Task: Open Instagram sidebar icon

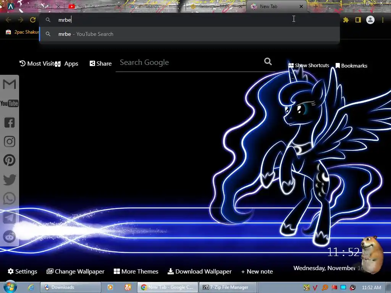Action: click(x=10, y=142)
